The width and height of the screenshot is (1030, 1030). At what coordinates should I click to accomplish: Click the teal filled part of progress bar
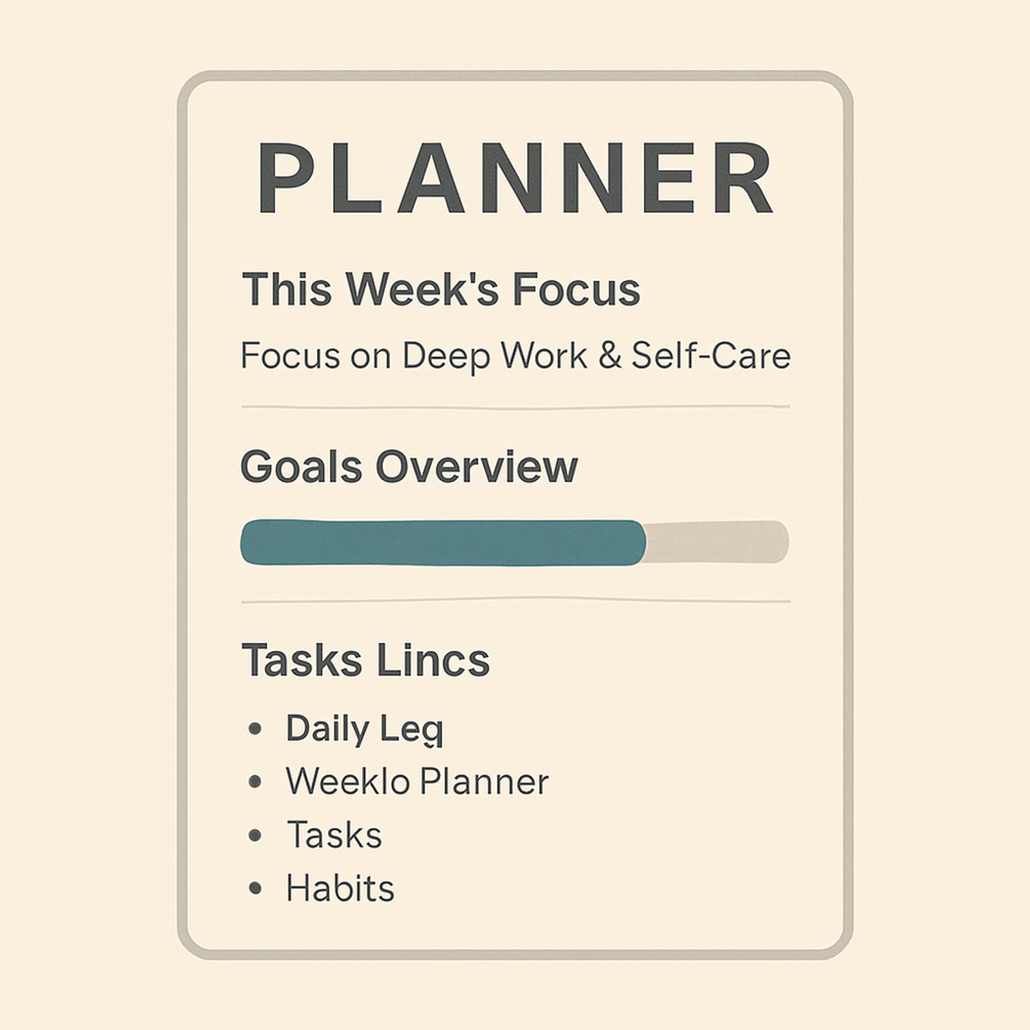pos(443,542)
